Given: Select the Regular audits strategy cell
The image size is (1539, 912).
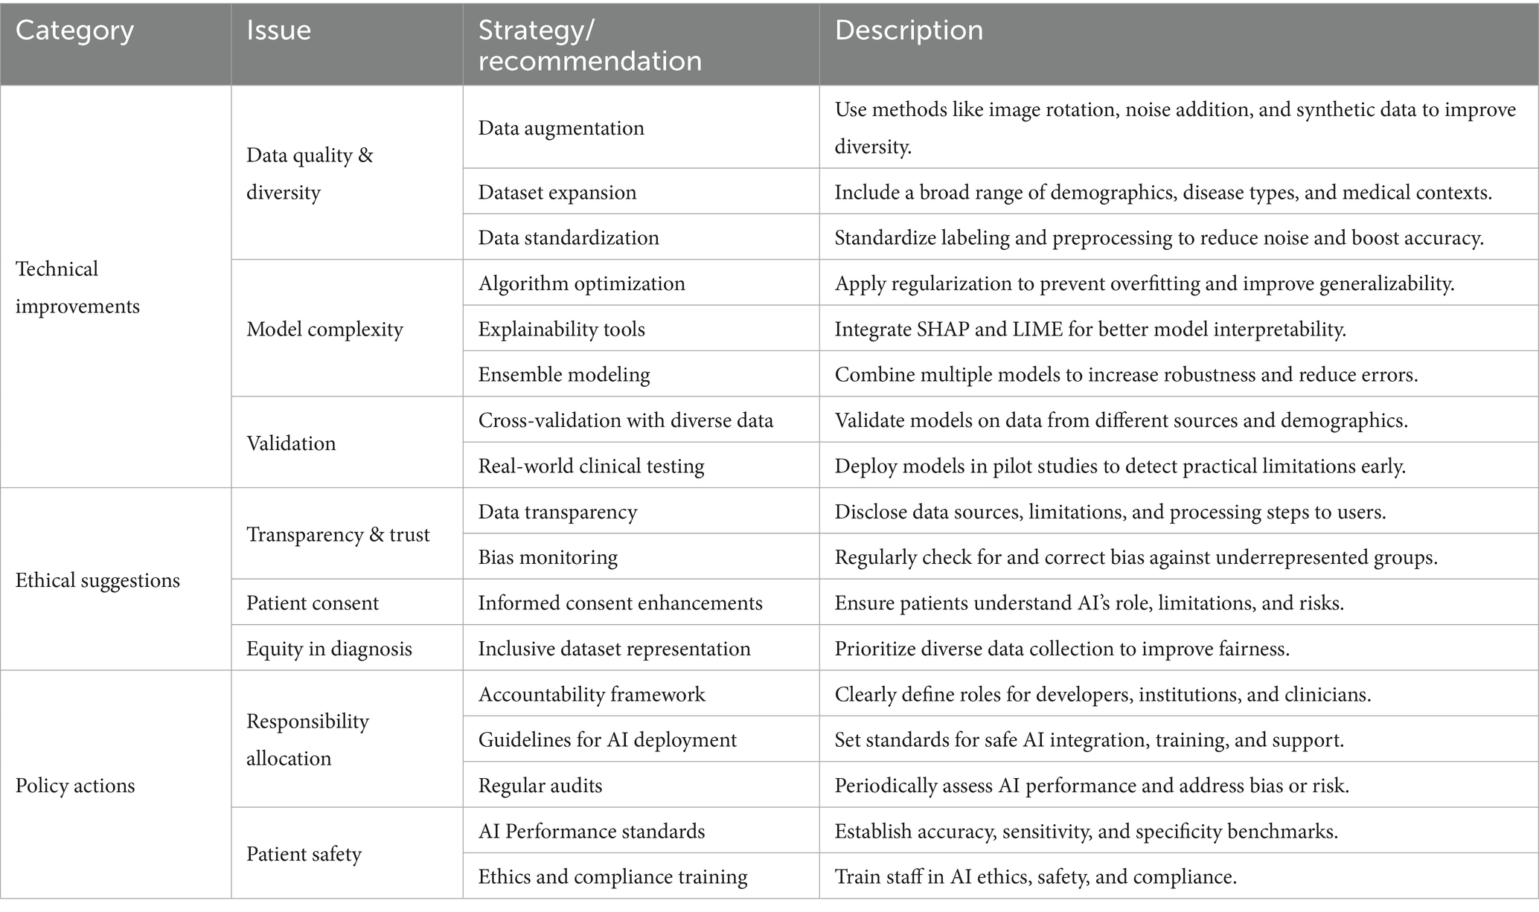Looking at the screenshot, I should tap(540, 786).
